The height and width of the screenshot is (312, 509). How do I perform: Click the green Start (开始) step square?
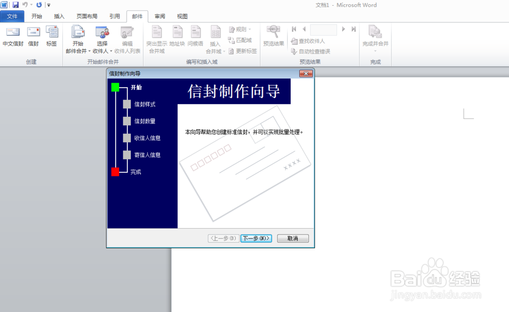[x=115, y=87]
